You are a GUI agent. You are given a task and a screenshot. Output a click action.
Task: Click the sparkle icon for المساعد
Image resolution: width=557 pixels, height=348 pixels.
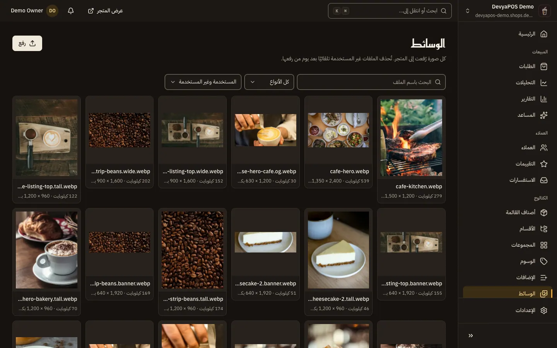coord(544,115)
